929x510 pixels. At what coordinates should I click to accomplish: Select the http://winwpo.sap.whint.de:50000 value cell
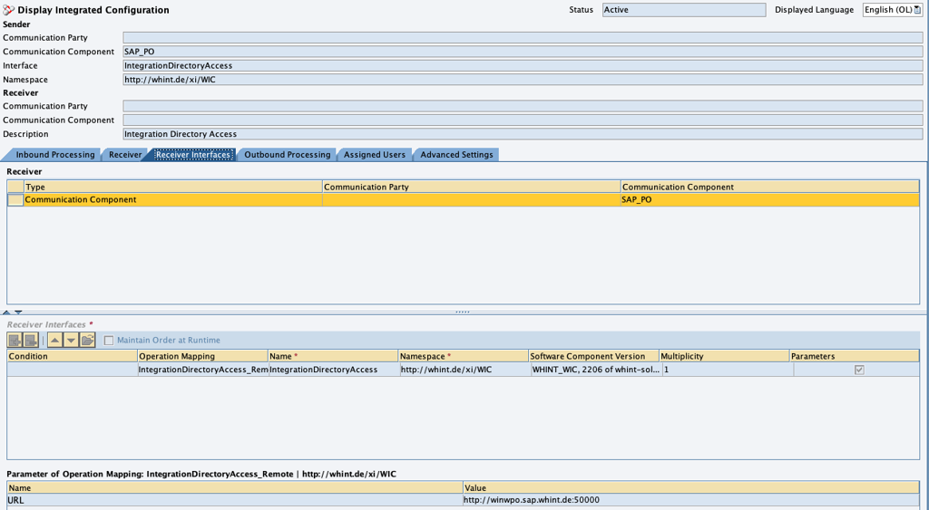point(690,501)
